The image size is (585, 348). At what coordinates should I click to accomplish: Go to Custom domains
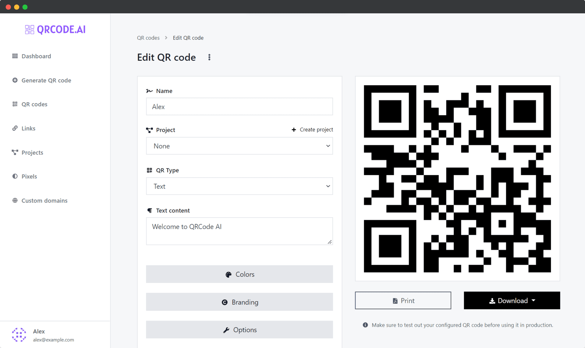coord(40,201)
